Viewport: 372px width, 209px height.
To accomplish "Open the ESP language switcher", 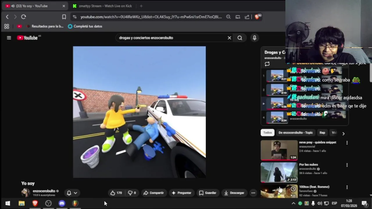I will [x=334, y=203].
